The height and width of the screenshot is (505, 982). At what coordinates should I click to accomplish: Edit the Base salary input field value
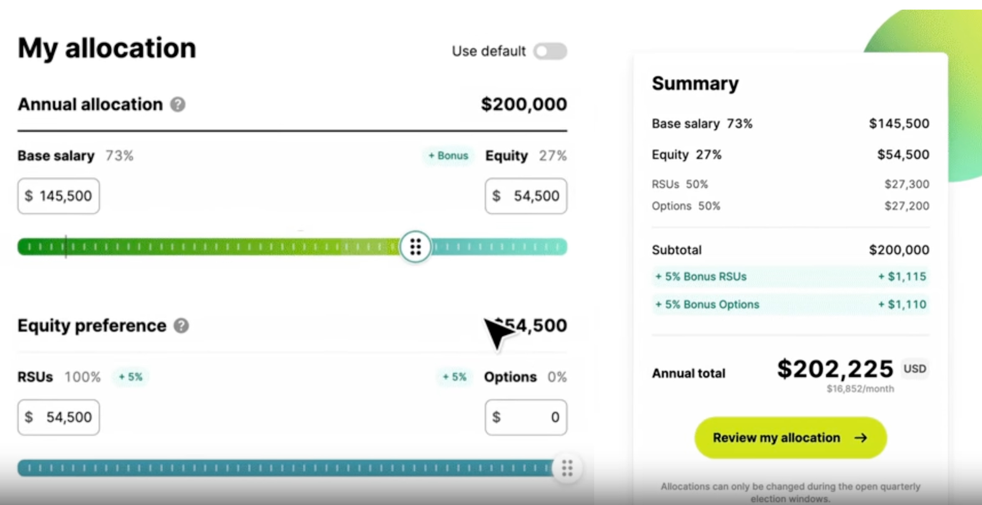coord(59,196)
